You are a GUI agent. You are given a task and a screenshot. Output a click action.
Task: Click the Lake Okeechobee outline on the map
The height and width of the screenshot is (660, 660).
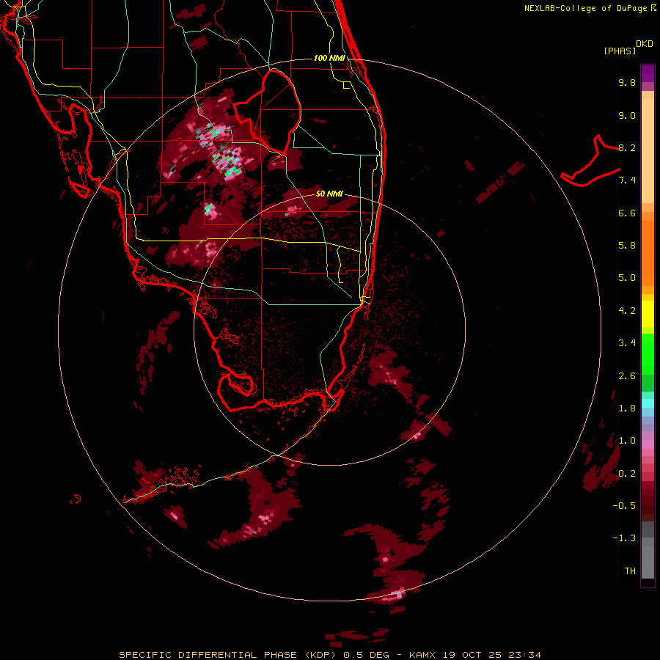pos(267,111)
